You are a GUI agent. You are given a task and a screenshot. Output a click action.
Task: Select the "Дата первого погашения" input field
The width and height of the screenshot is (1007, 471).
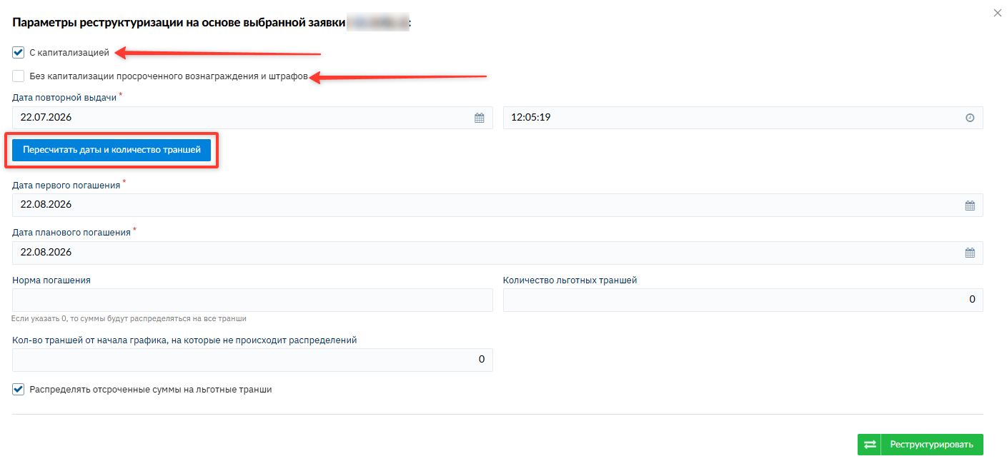(497, 205)
